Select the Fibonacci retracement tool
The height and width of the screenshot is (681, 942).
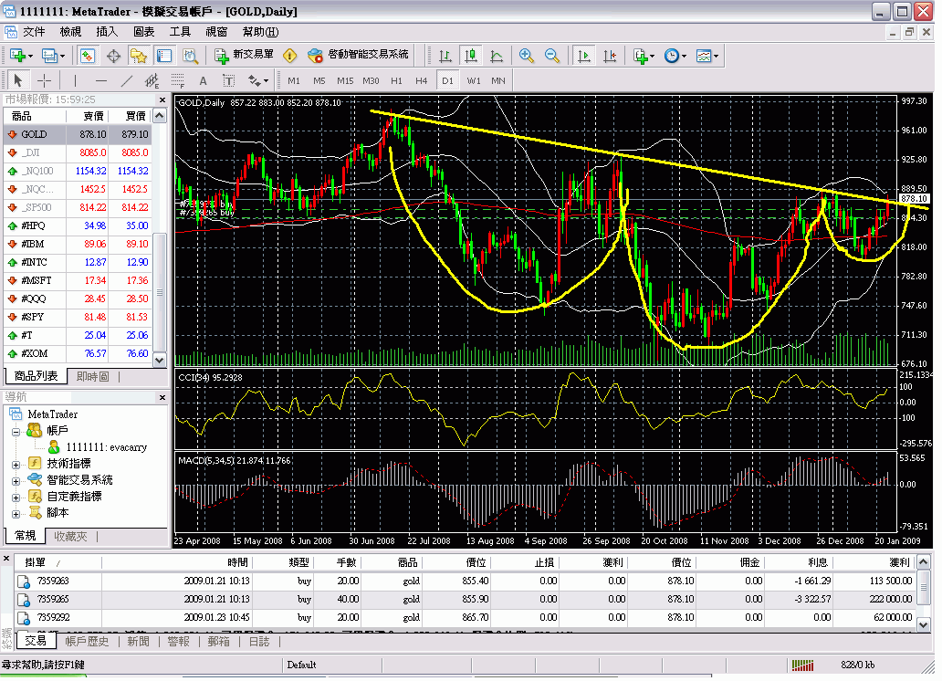pyautogui.click(x=177, y=80)
